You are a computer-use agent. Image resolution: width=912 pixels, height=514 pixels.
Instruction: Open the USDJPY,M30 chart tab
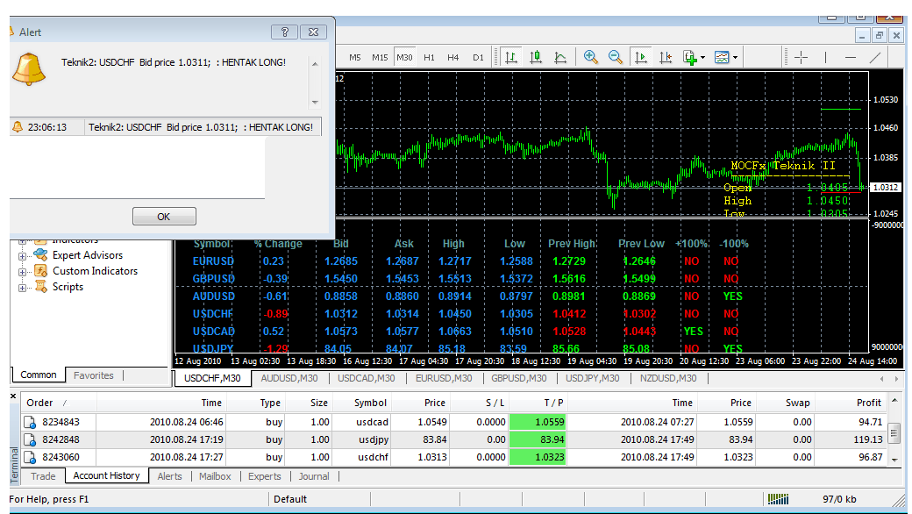click(593, 379)
